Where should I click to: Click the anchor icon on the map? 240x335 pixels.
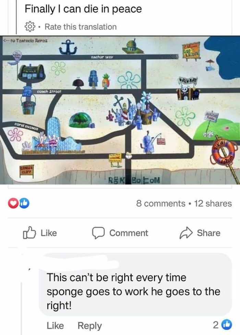point(68,47)
